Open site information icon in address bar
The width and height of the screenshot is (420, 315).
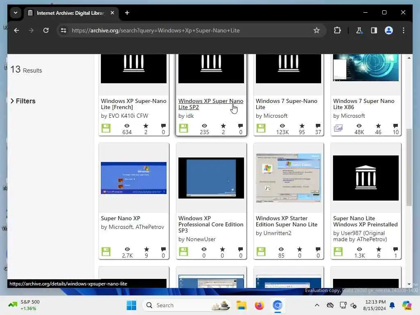click(x=64, y=30)
